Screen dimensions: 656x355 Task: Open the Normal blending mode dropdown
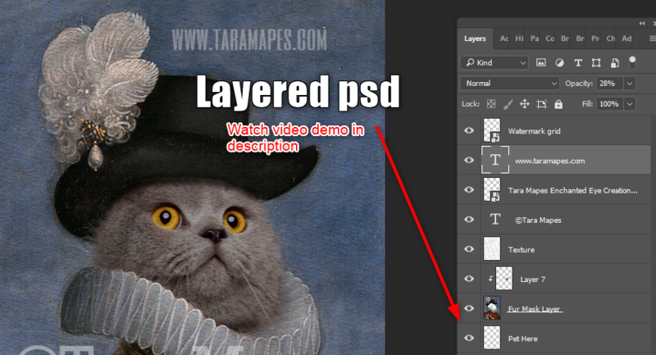[x=510, y=83]
